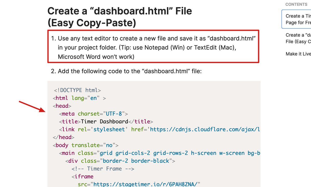Click the cdnjs.cloudflare.com stylesheet URL
The width and height of the screenshot is (311, 187).
205,129
